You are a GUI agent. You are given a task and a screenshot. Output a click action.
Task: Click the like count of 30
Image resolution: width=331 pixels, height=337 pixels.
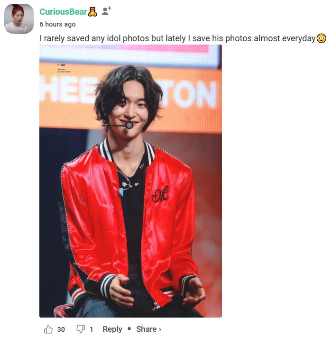pos(61,329)
